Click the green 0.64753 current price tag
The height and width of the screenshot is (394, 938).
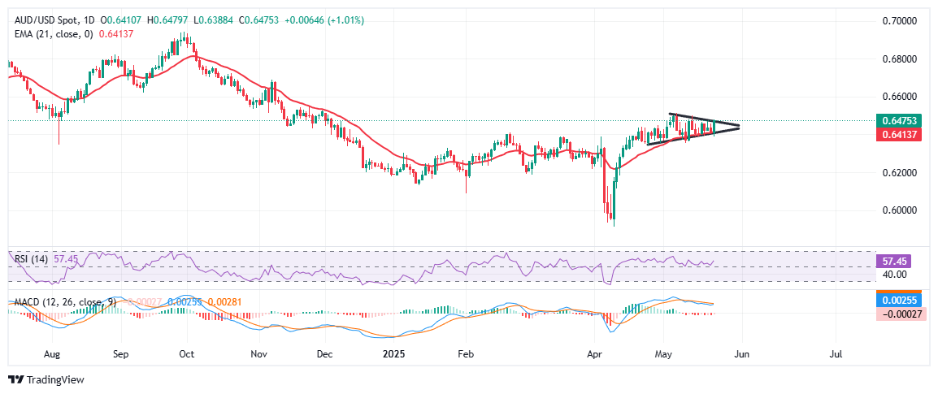pos(897,120)
